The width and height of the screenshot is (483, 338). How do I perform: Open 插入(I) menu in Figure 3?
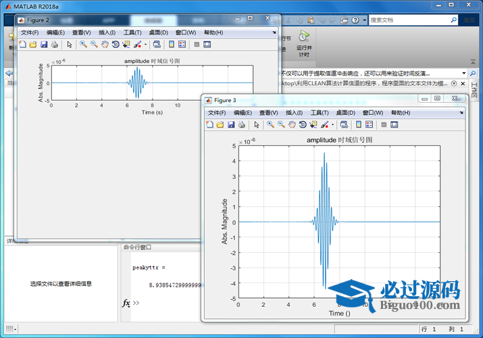coord(294,113)
